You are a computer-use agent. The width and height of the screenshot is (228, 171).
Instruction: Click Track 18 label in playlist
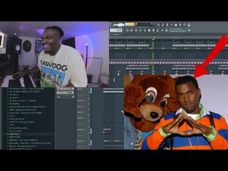[81, 141]
